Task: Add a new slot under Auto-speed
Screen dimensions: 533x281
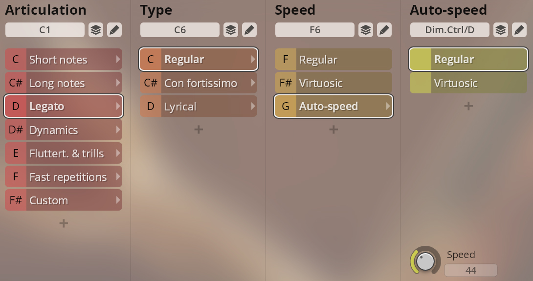Action: [x=468, y=106]
